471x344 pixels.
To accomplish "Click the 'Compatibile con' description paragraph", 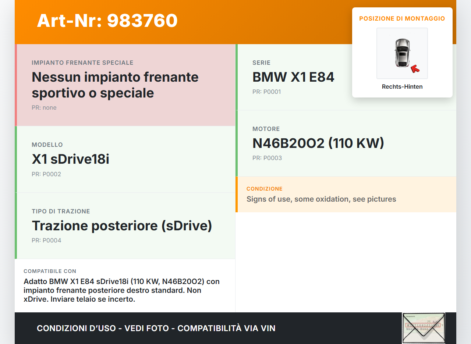I will 121,290.
